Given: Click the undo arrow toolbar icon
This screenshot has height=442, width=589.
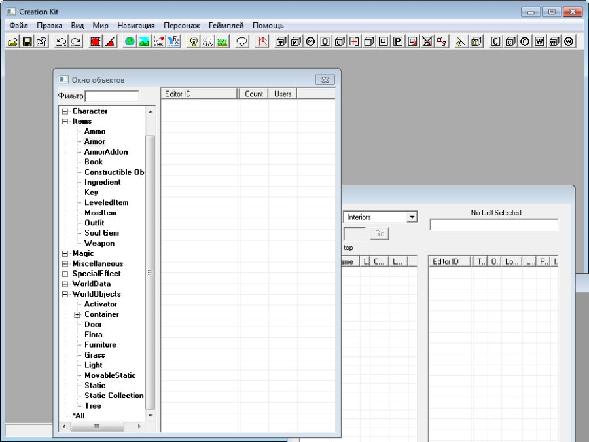Looking at the screenshot, I should tap(62, 41).
